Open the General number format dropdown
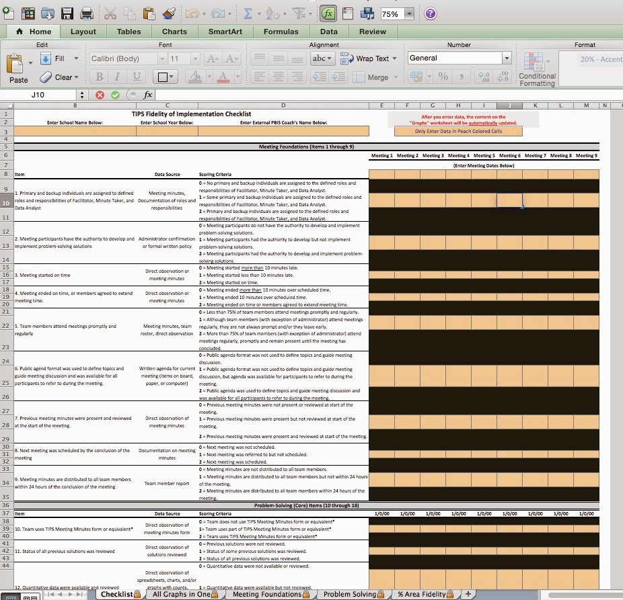The image size is (623, 600). tap(506, 58)
